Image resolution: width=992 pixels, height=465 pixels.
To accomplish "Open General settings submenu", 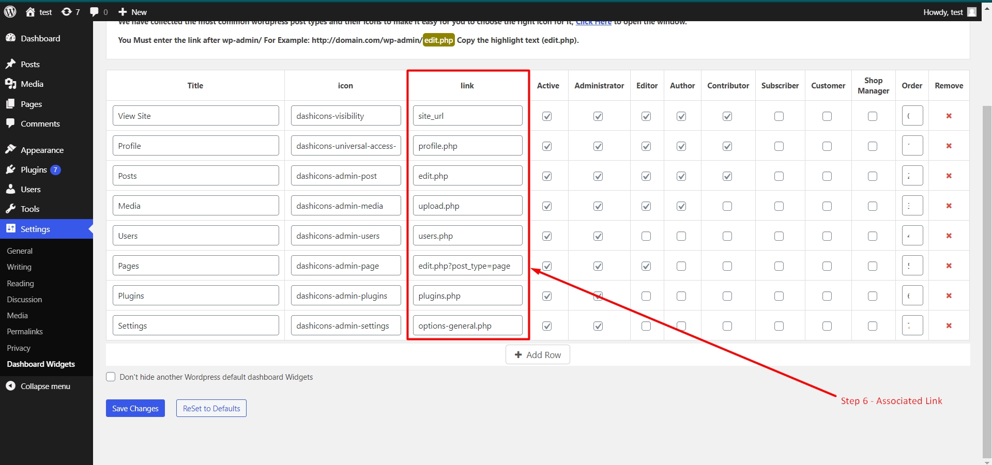I will click(20, 251).
